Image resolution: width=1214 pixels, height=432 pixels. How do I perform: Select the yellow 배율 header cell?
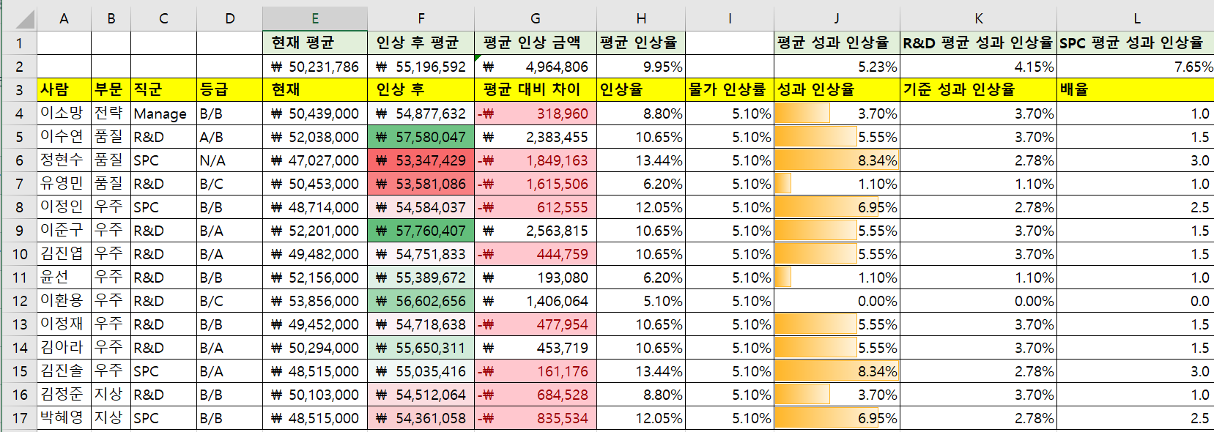(1135, 89)
